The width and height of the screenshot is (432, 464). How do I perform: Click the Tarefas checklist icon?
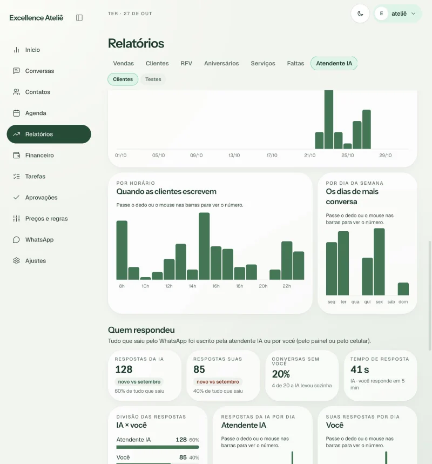coord(16,177)
